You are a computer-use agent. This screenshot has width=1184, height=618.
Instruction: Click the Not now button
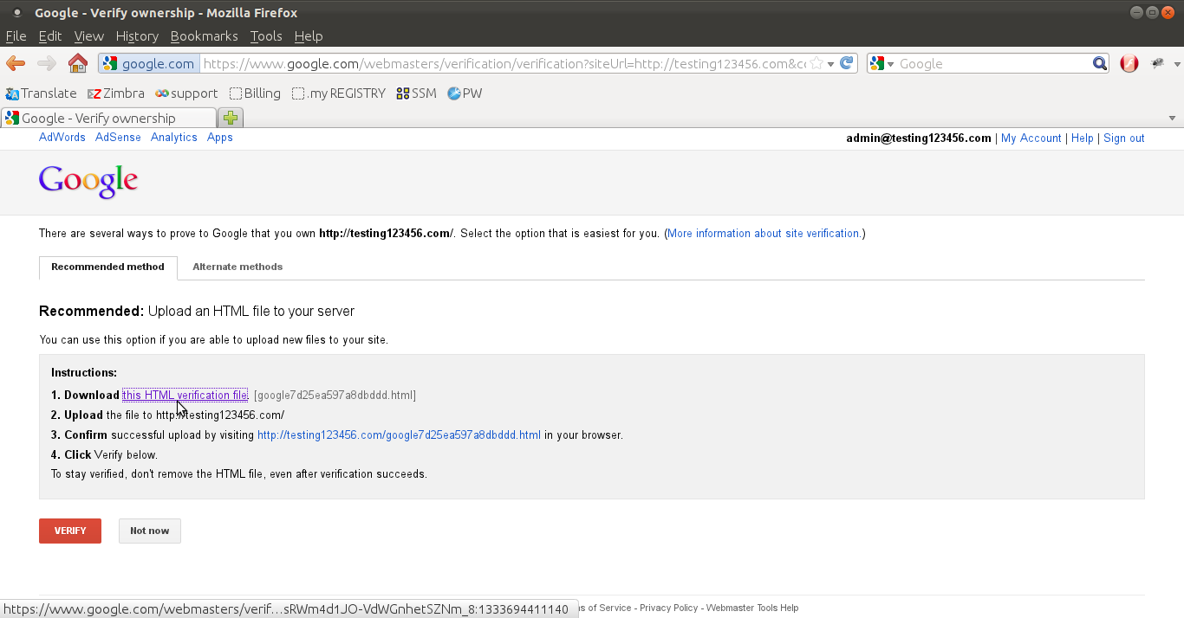click(150, 531)
